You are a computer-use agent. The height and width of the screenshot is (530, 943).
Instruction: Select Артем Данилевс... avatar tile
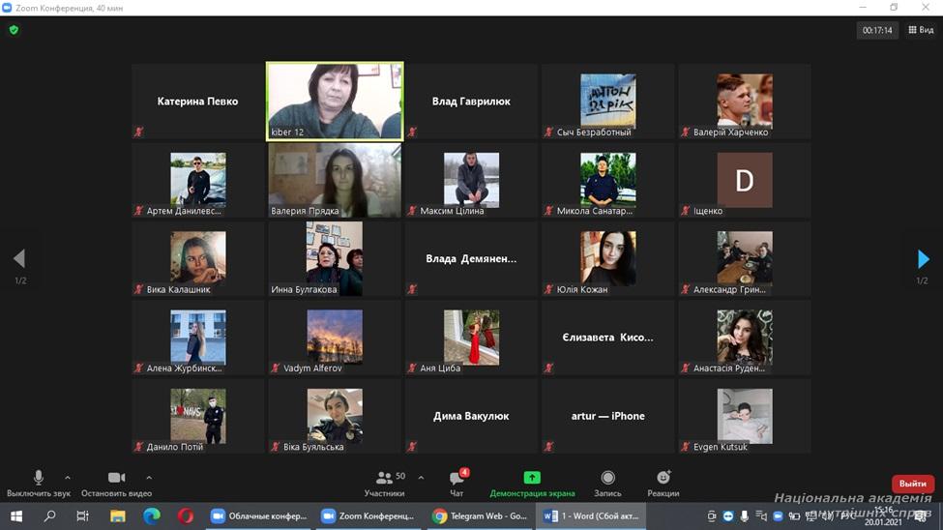point(198,180)
